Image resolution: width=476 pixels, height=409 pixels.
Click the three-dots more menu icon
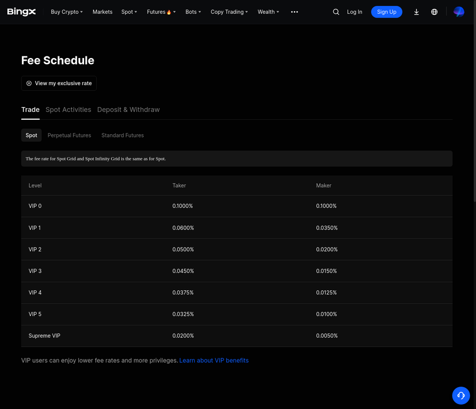(294, 12)
